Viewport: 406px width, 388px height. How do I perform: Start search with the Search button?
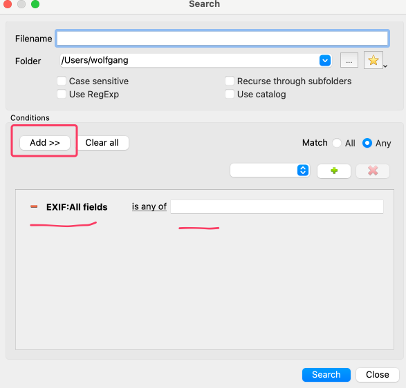(x=326, y=375)
